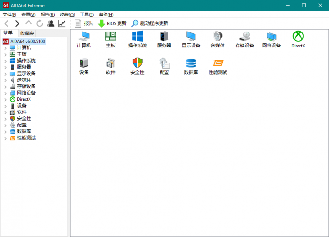Select 网络设备 in the sidebar tree

26,93
